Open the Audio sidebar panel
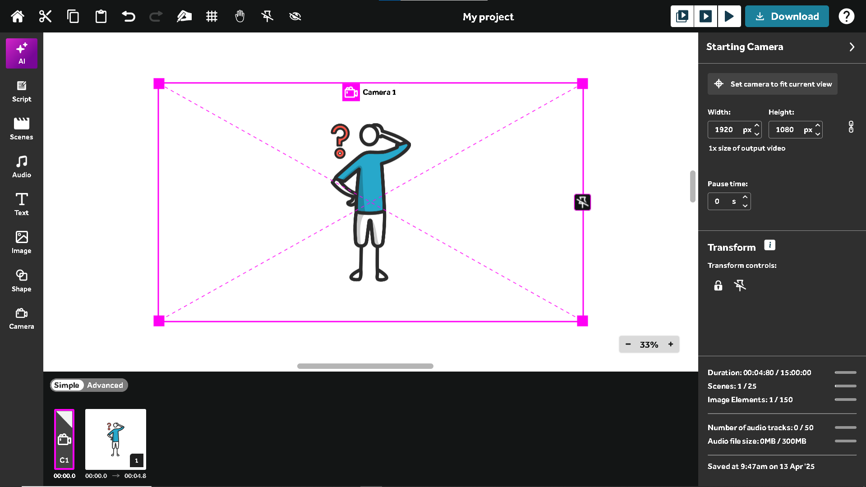The height and width of the screenshot is (487, 866). 22,167
